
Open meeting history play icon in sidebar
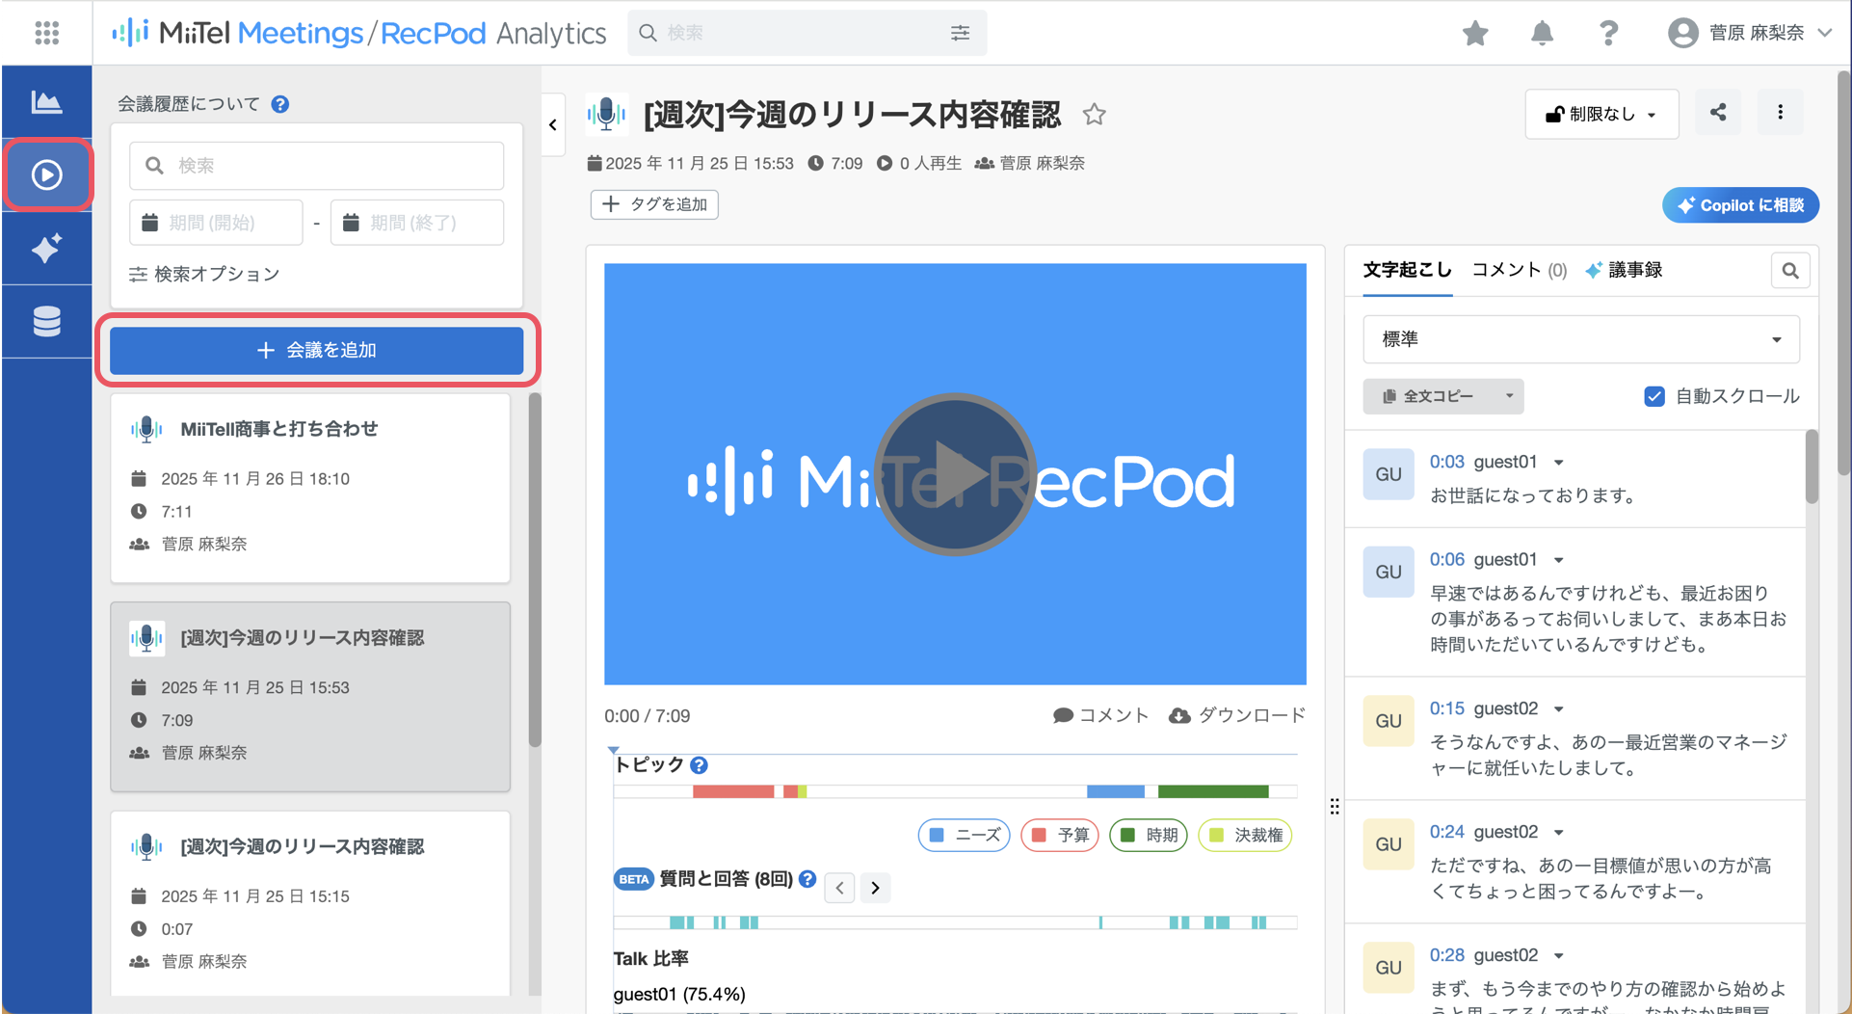pos(46,174)
